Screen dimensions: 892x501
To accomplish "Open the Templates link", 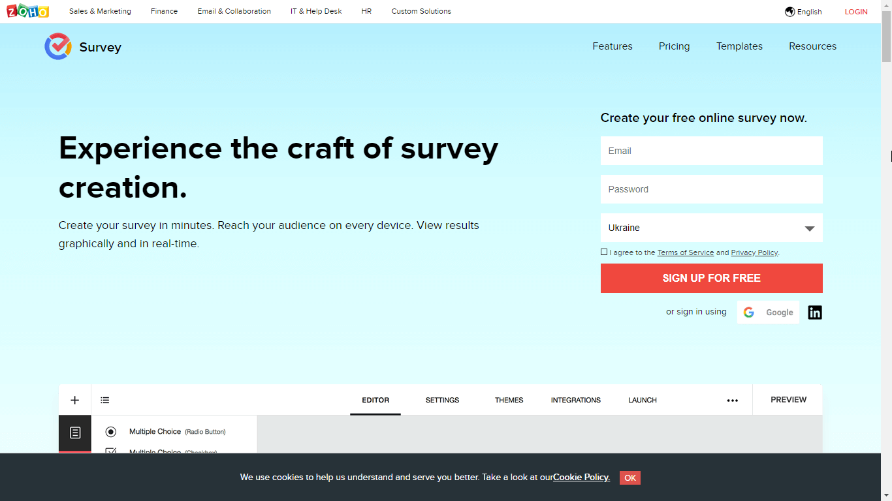I will click(739, 46).
